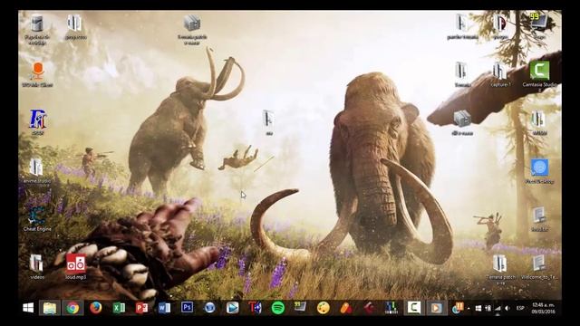
Task: Open the blue Flexi desktop shortcut
Action: (x=539, y=171)
